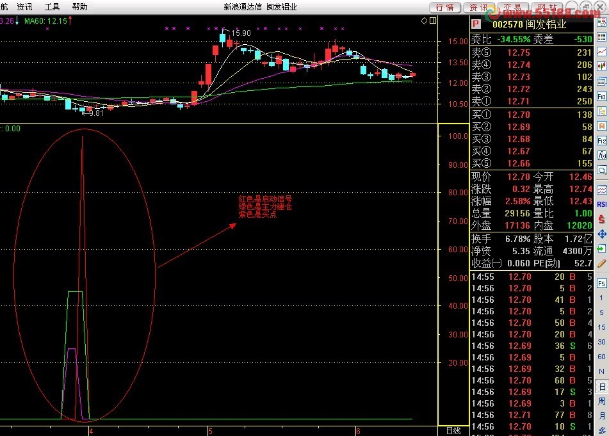Select the time-share line chart icon
This screenshot has width=609, height=436.
click(601, 52)
